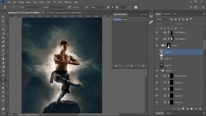Delete layer with Layers panel trash icon

200,109
